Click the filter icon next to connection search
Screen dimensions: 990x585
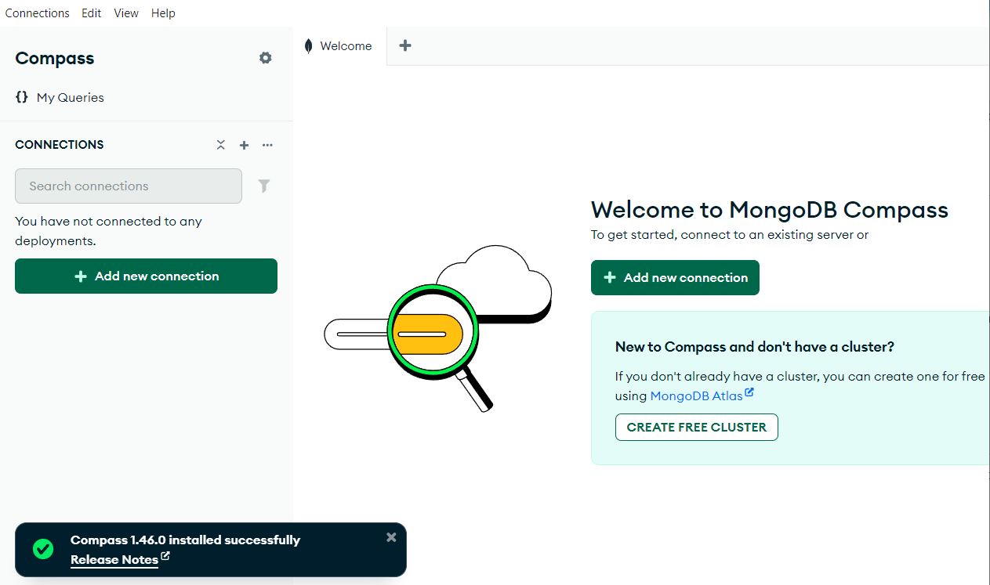point(263,186)
